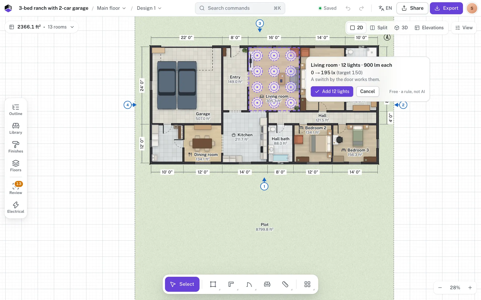Click the Share button
The image size is (481, 300).
point(412,8)
